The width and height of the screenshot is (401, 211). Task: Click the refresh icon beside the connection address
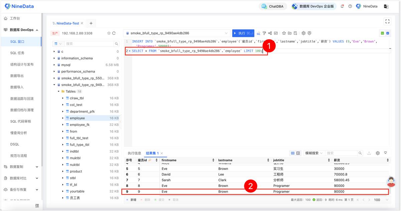coord(114,33)
